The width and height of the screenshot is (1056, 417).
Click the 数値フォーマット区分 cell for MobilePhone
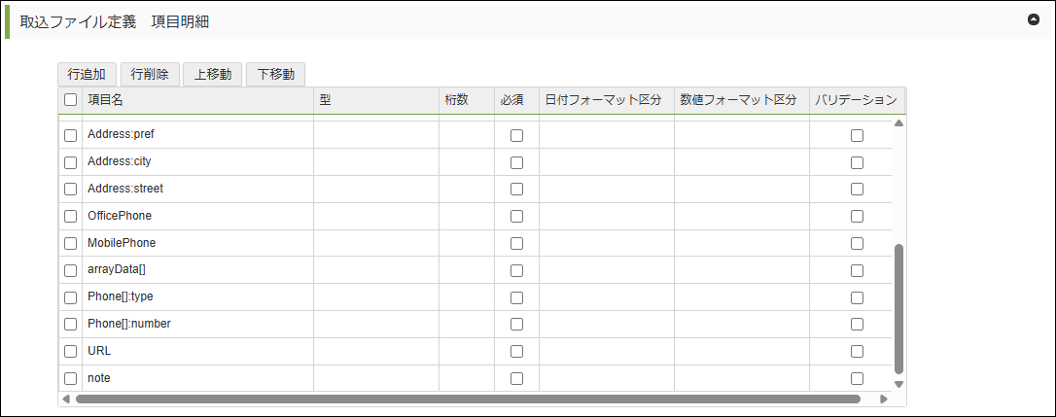(741, 243)
